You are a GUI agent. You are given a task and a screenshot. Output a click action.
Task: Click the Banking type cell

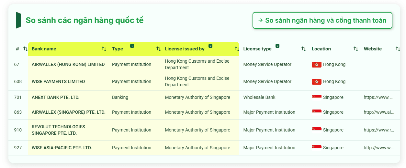(120, 97)
